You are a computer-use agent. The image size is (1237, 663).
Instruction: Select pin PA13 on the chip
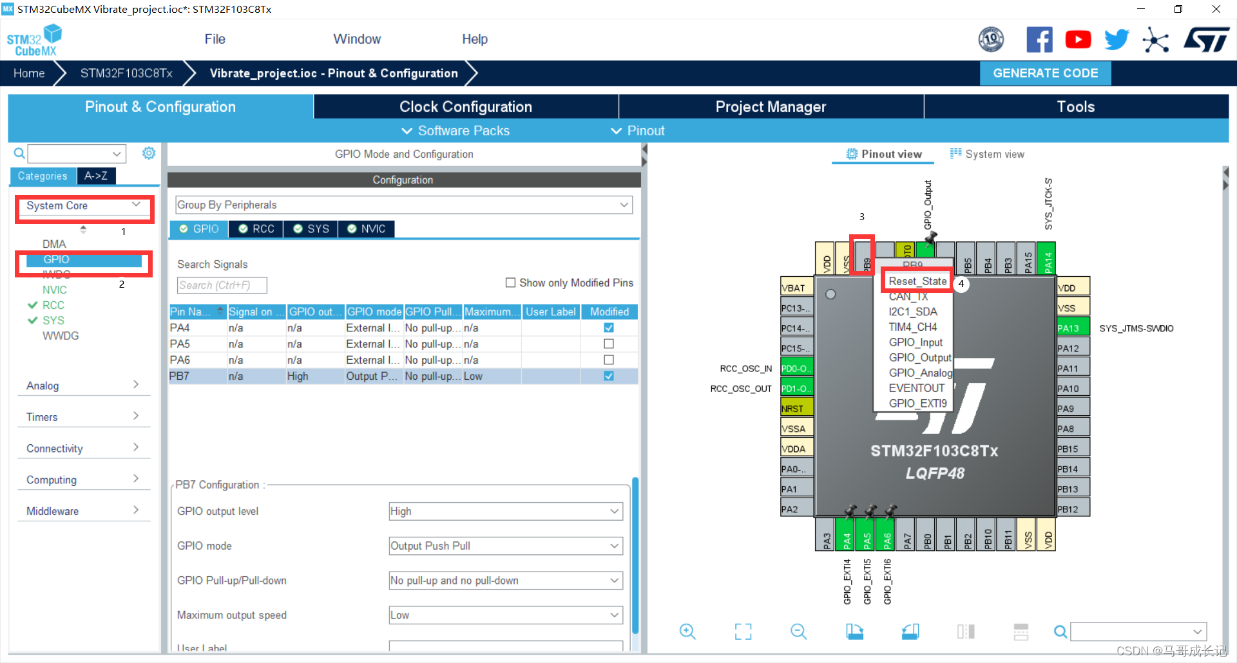(1073, 328)
